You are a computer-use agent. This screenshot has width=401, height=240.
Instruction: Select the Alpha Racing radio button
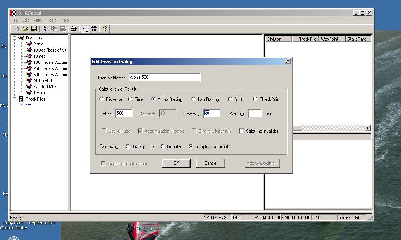tap(152, 99)
